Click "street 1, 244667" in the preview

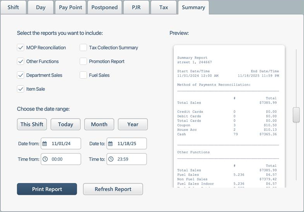point(194,62)
